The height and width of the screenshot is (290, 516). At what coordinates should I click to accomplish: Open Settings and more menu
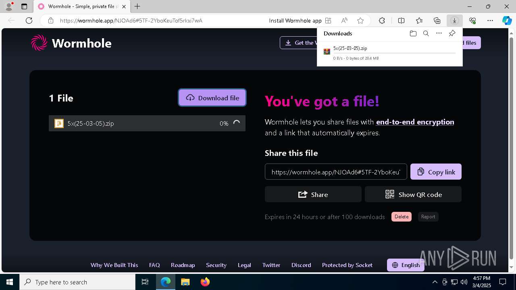[x=490, y=21]
